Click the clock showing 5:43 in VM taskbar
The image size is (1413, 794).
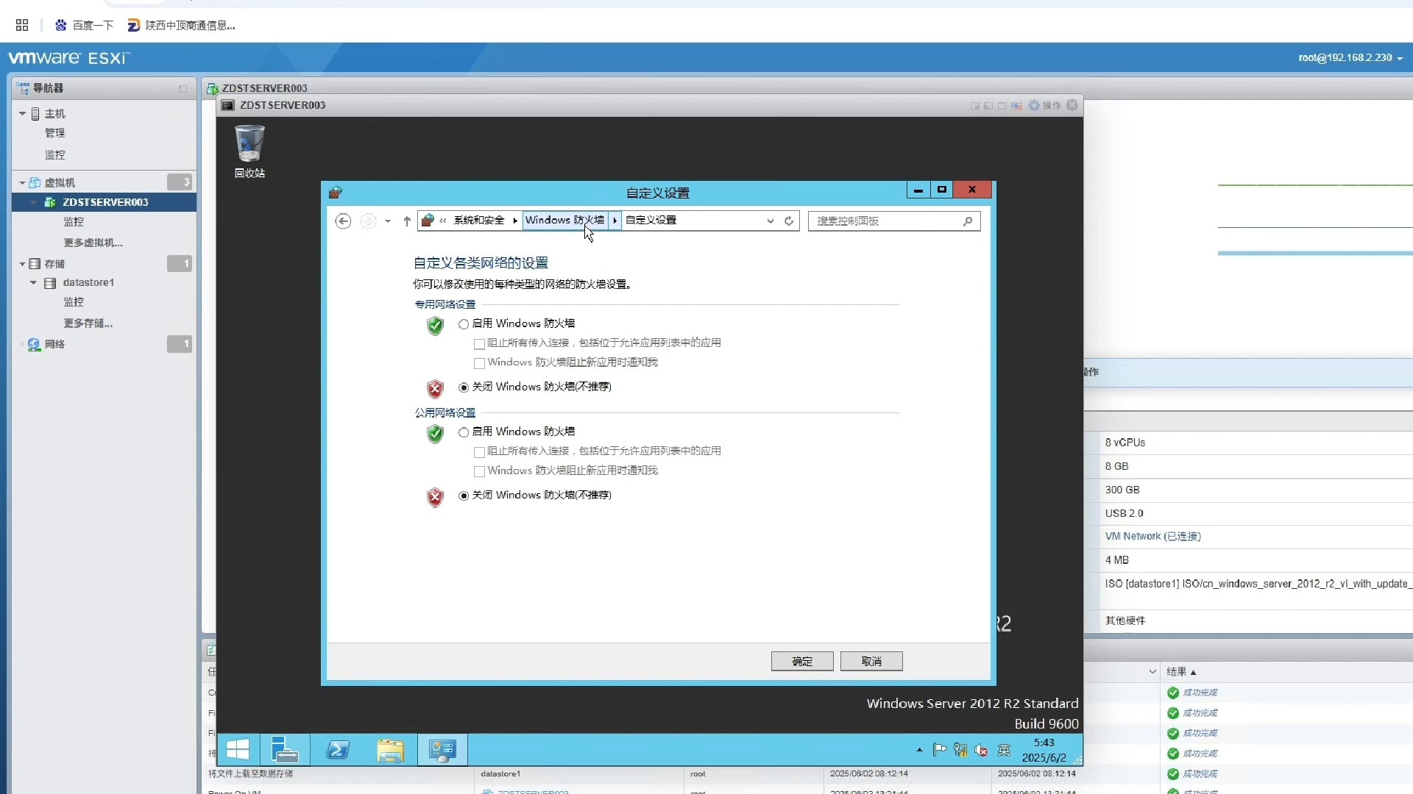(1044, 750)
